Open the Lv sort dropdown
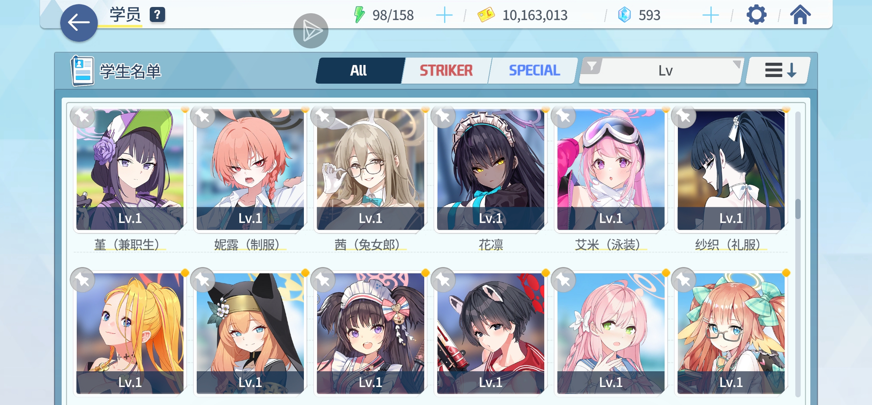This screenshot has width=872, height=405. tap(665, 70)
